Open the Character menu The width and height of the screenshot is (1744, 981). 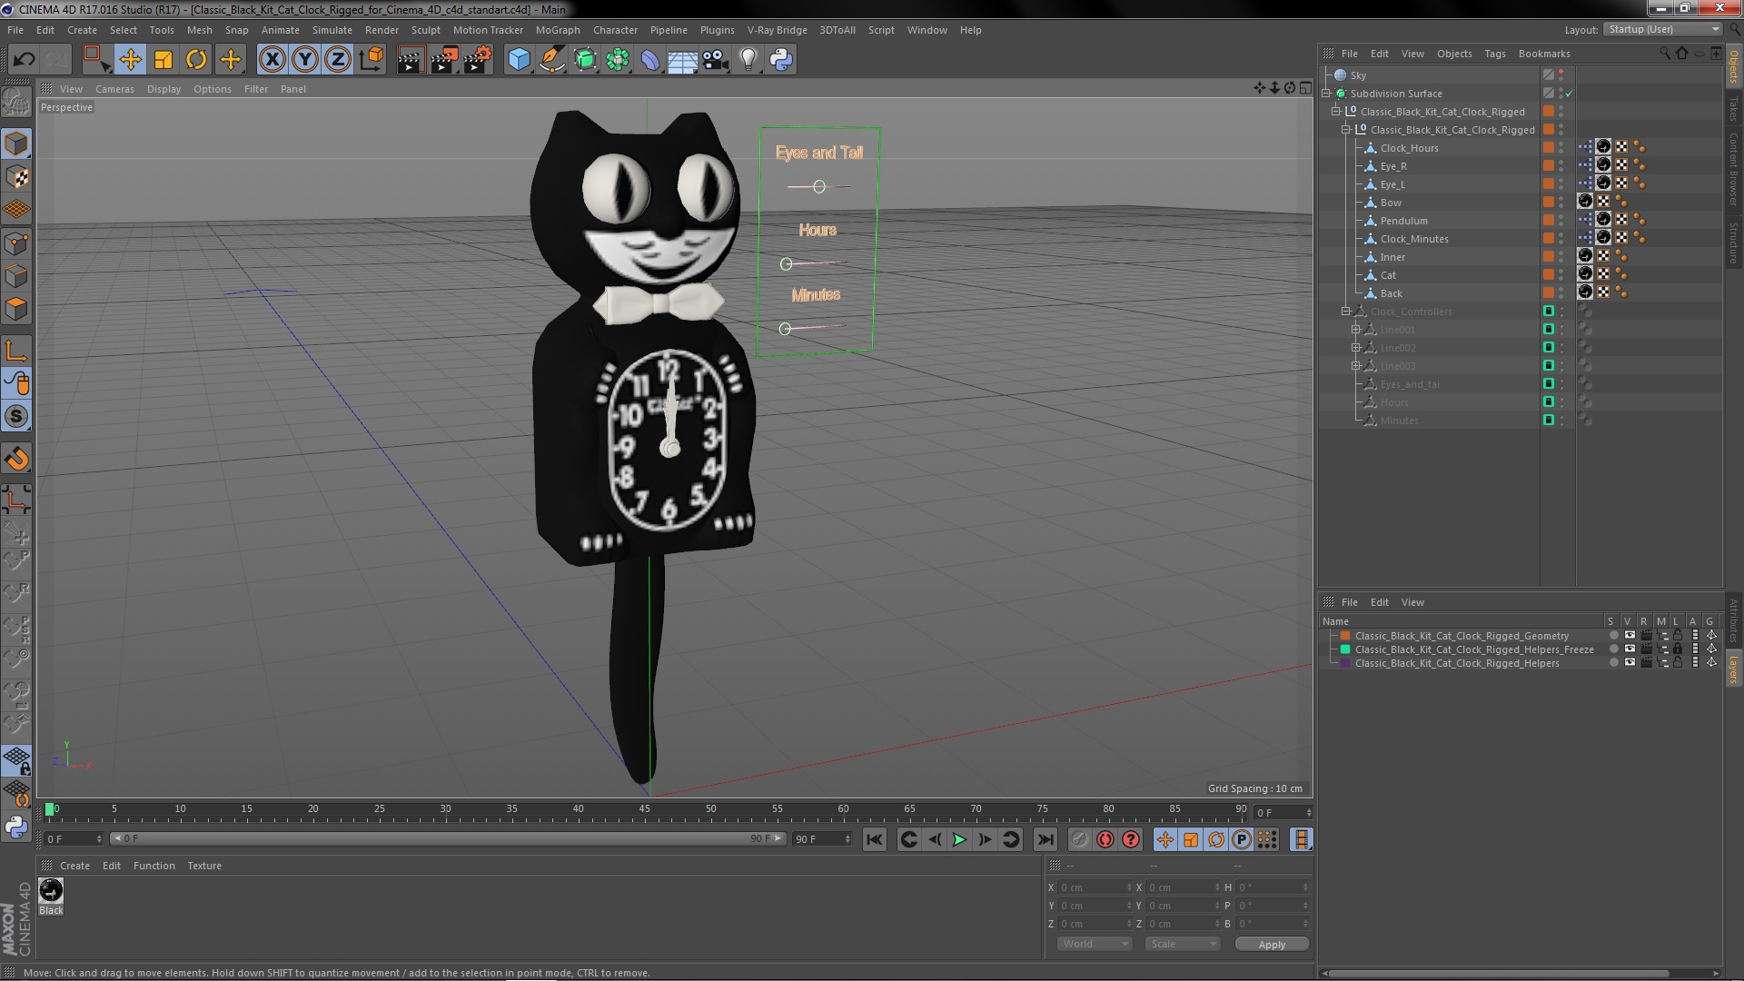[615, 30]
